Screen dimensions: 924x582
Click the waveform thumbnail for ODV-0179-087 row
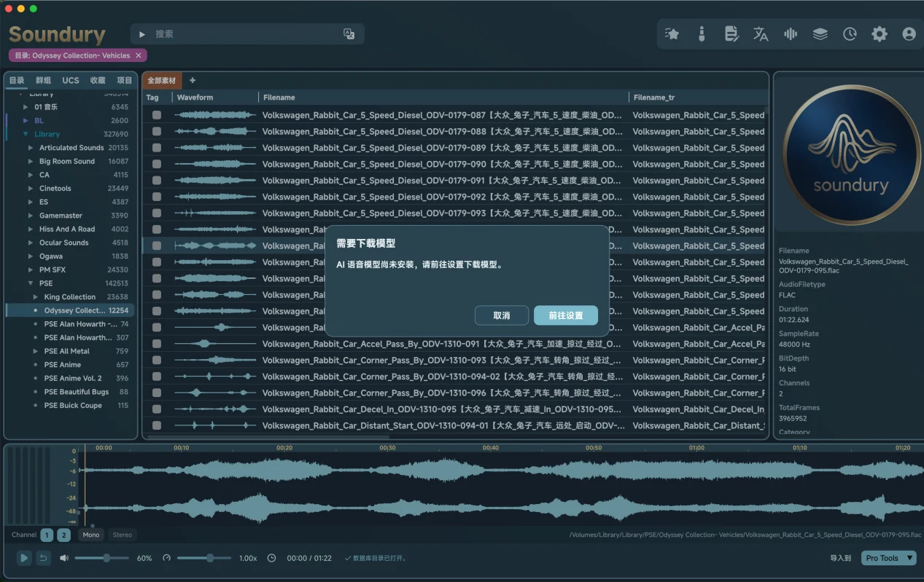coord(215,115)
